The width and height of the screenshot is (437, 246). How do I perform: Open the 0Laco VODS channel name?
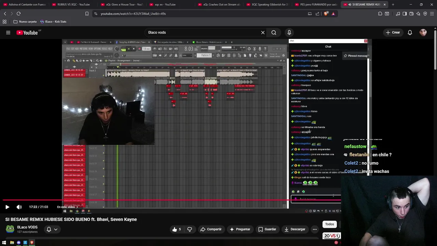27,227
